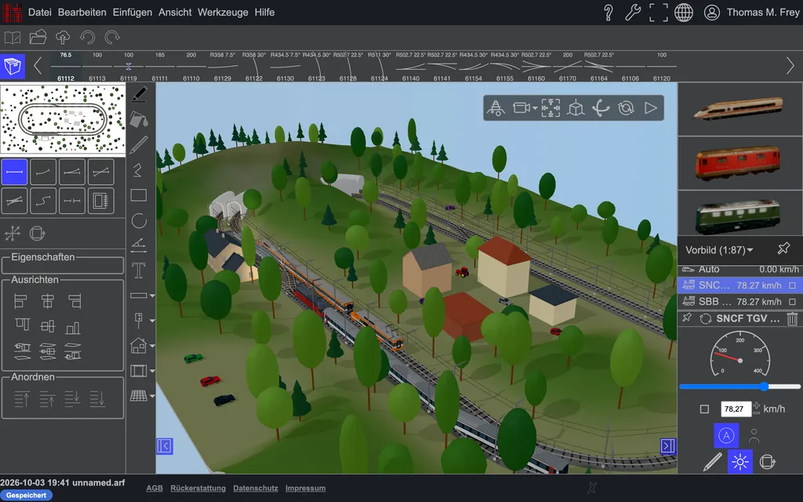Open the Vorbild (1:87) scale dropdown
The width and height of the screenshot is (803, 502).
(719, 250)
